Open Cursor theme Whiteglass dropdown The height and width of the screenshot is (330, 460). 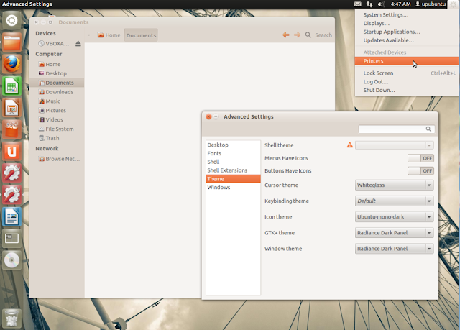pos(395,185)
